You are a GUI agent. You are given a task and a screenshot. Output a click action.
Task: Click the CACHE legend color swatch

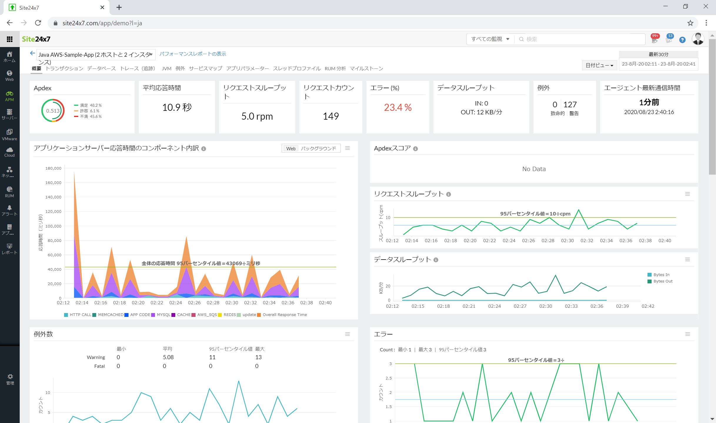[x=173, y=315]
